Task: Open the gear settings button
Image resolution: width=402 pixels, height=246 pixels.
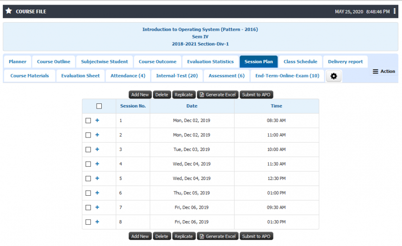Action: coord(334,76)
